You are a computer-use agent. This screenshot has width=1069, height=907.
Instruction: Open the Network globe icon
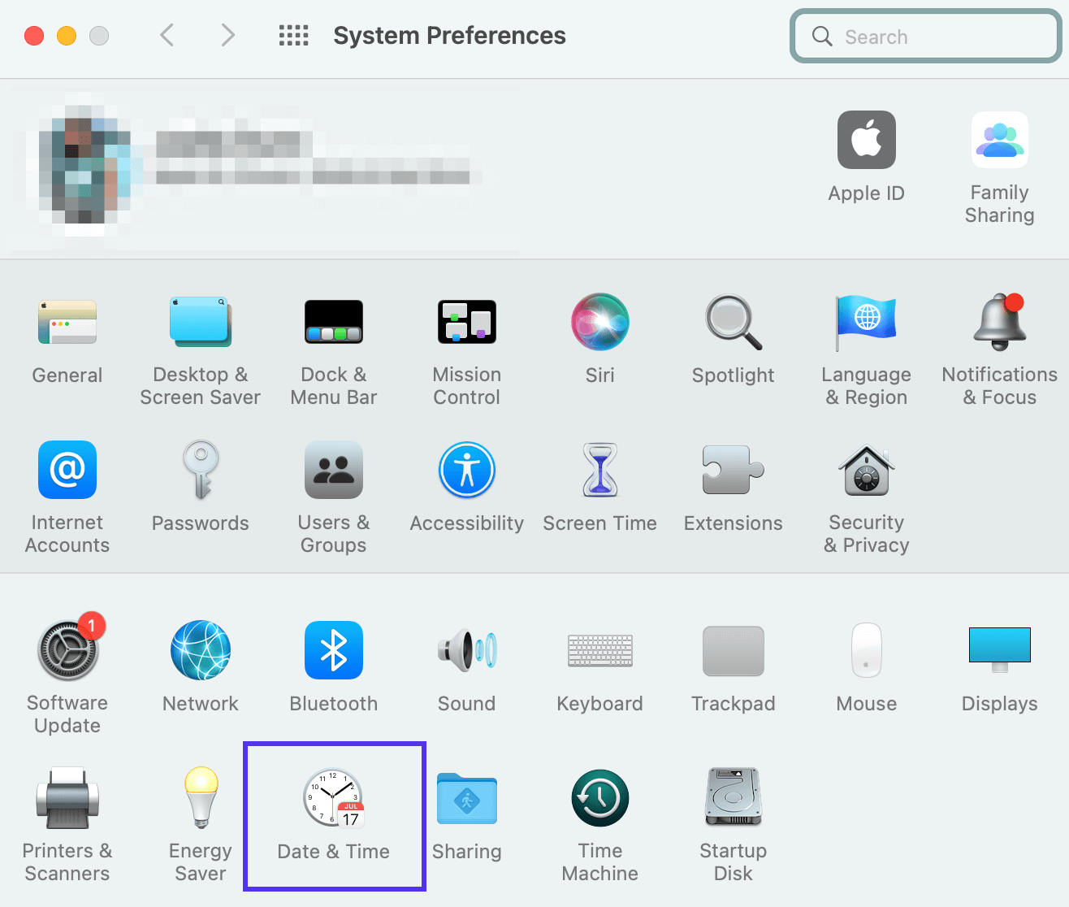coord(200,650)
